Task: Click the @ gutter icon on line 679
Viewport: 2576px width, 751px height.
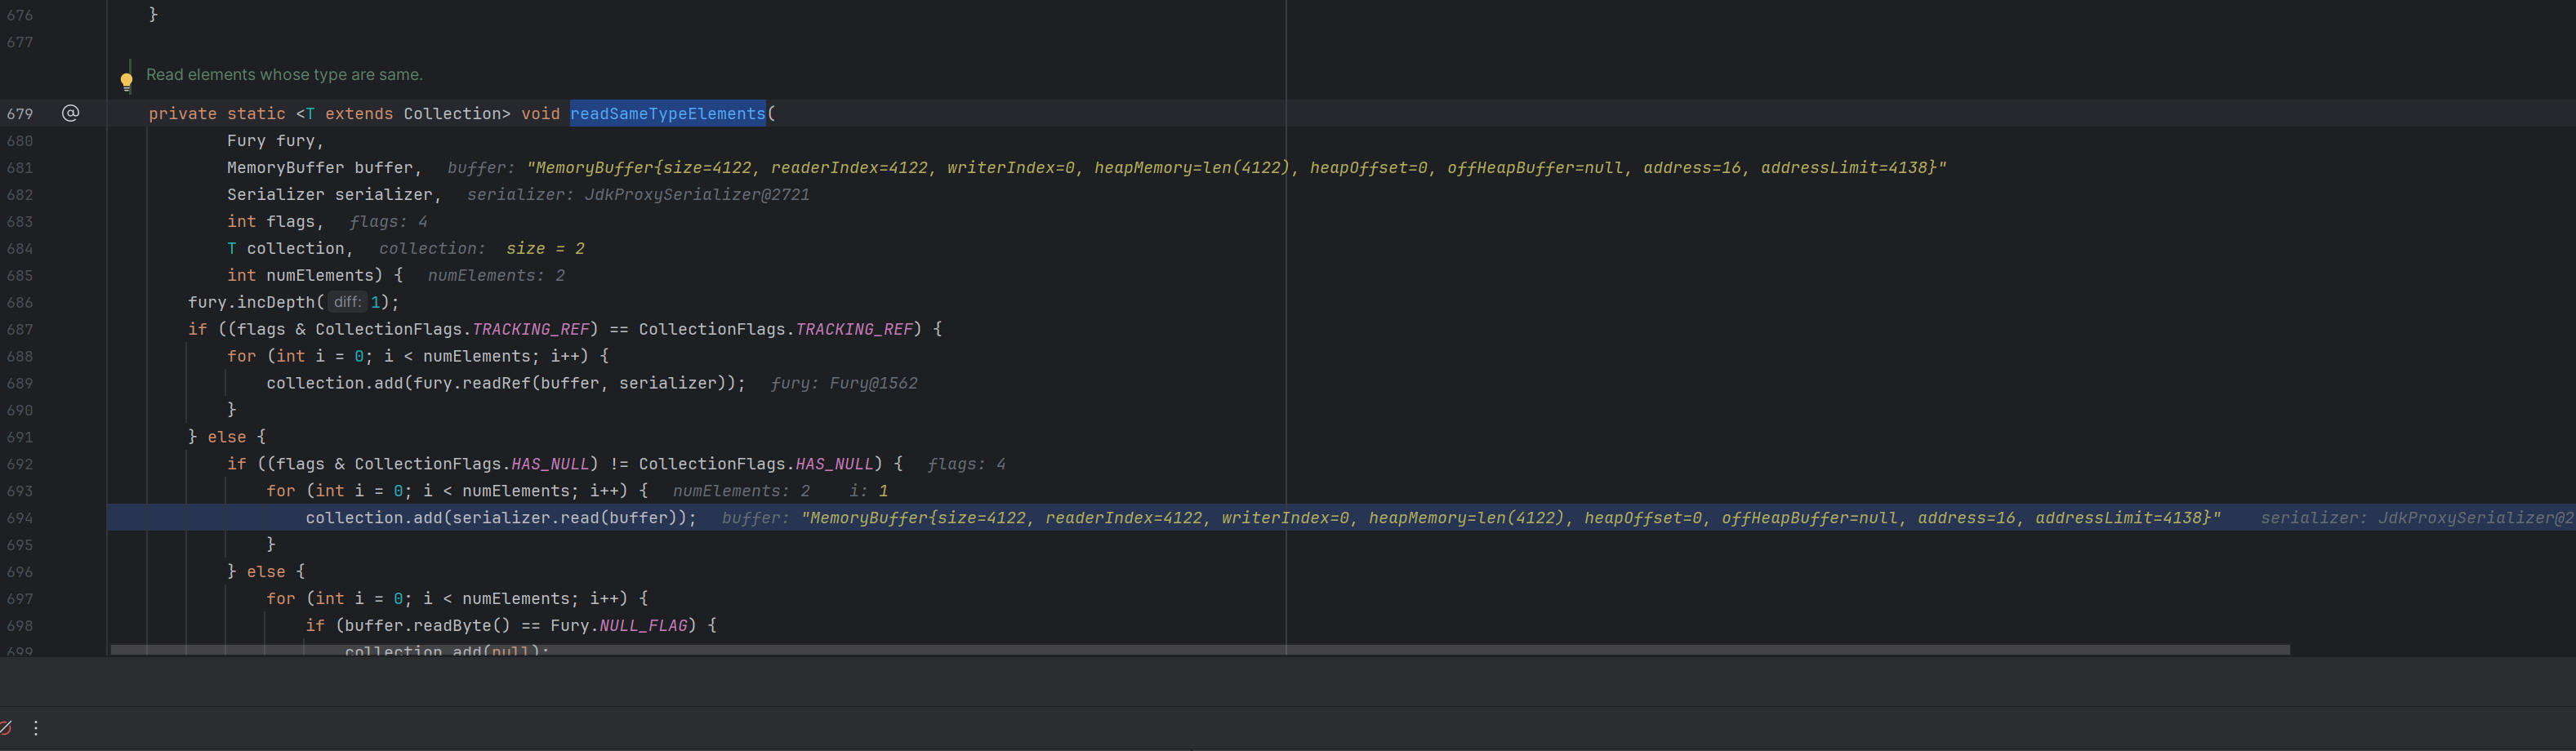Action: pyautogui.click(x=70, y=113)
